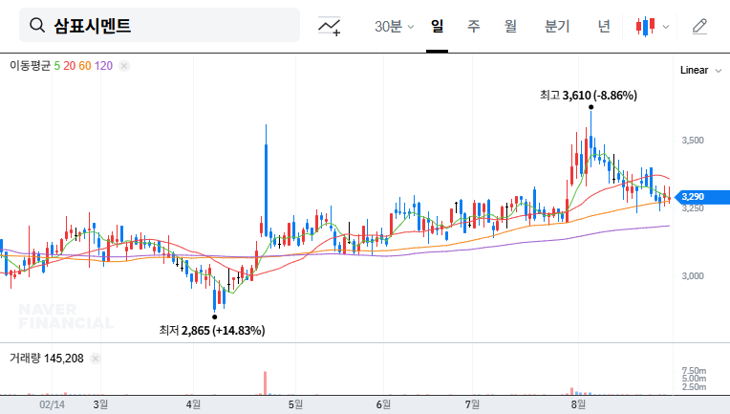
Task: Click the 3,500 price axis label
Action: point(693,141)
